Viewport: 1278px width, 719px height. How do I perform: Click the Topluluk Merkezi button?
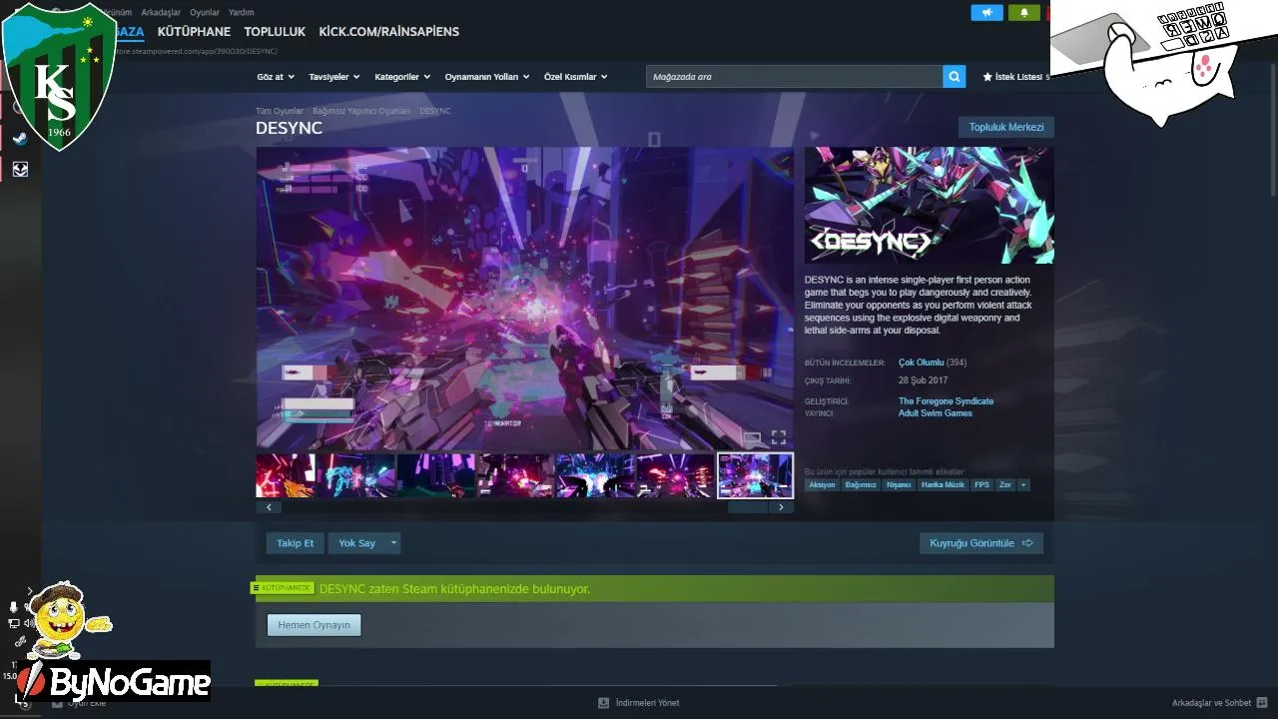1006,127
